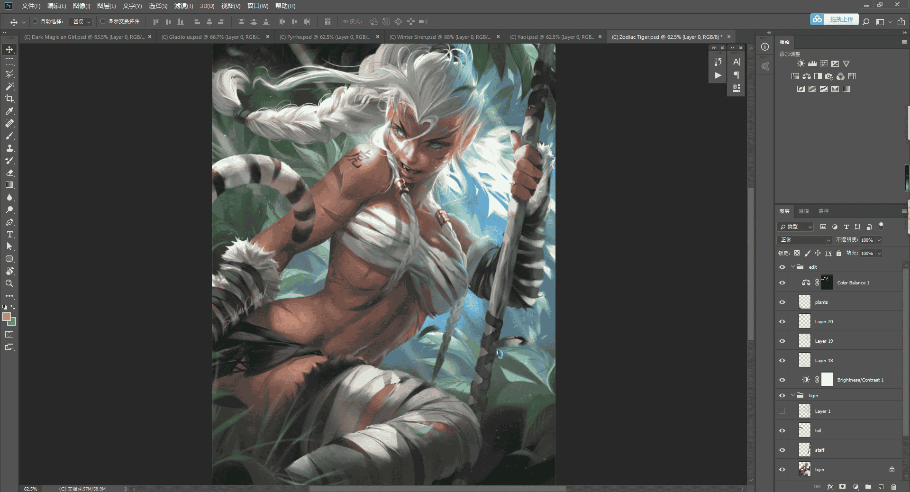Open the fill percentage dropdown arrow
910x492 pixels.
(879, 254)
